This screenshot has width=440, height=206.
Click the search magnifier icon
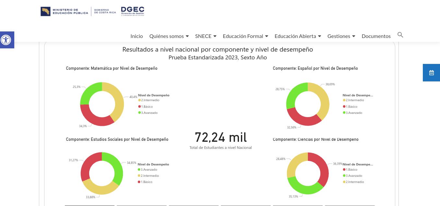(x=400, y=35)
